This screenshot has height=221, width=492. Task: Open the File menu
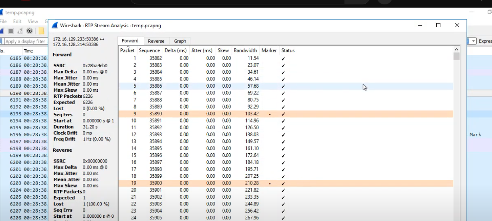(x=3, y=21)
